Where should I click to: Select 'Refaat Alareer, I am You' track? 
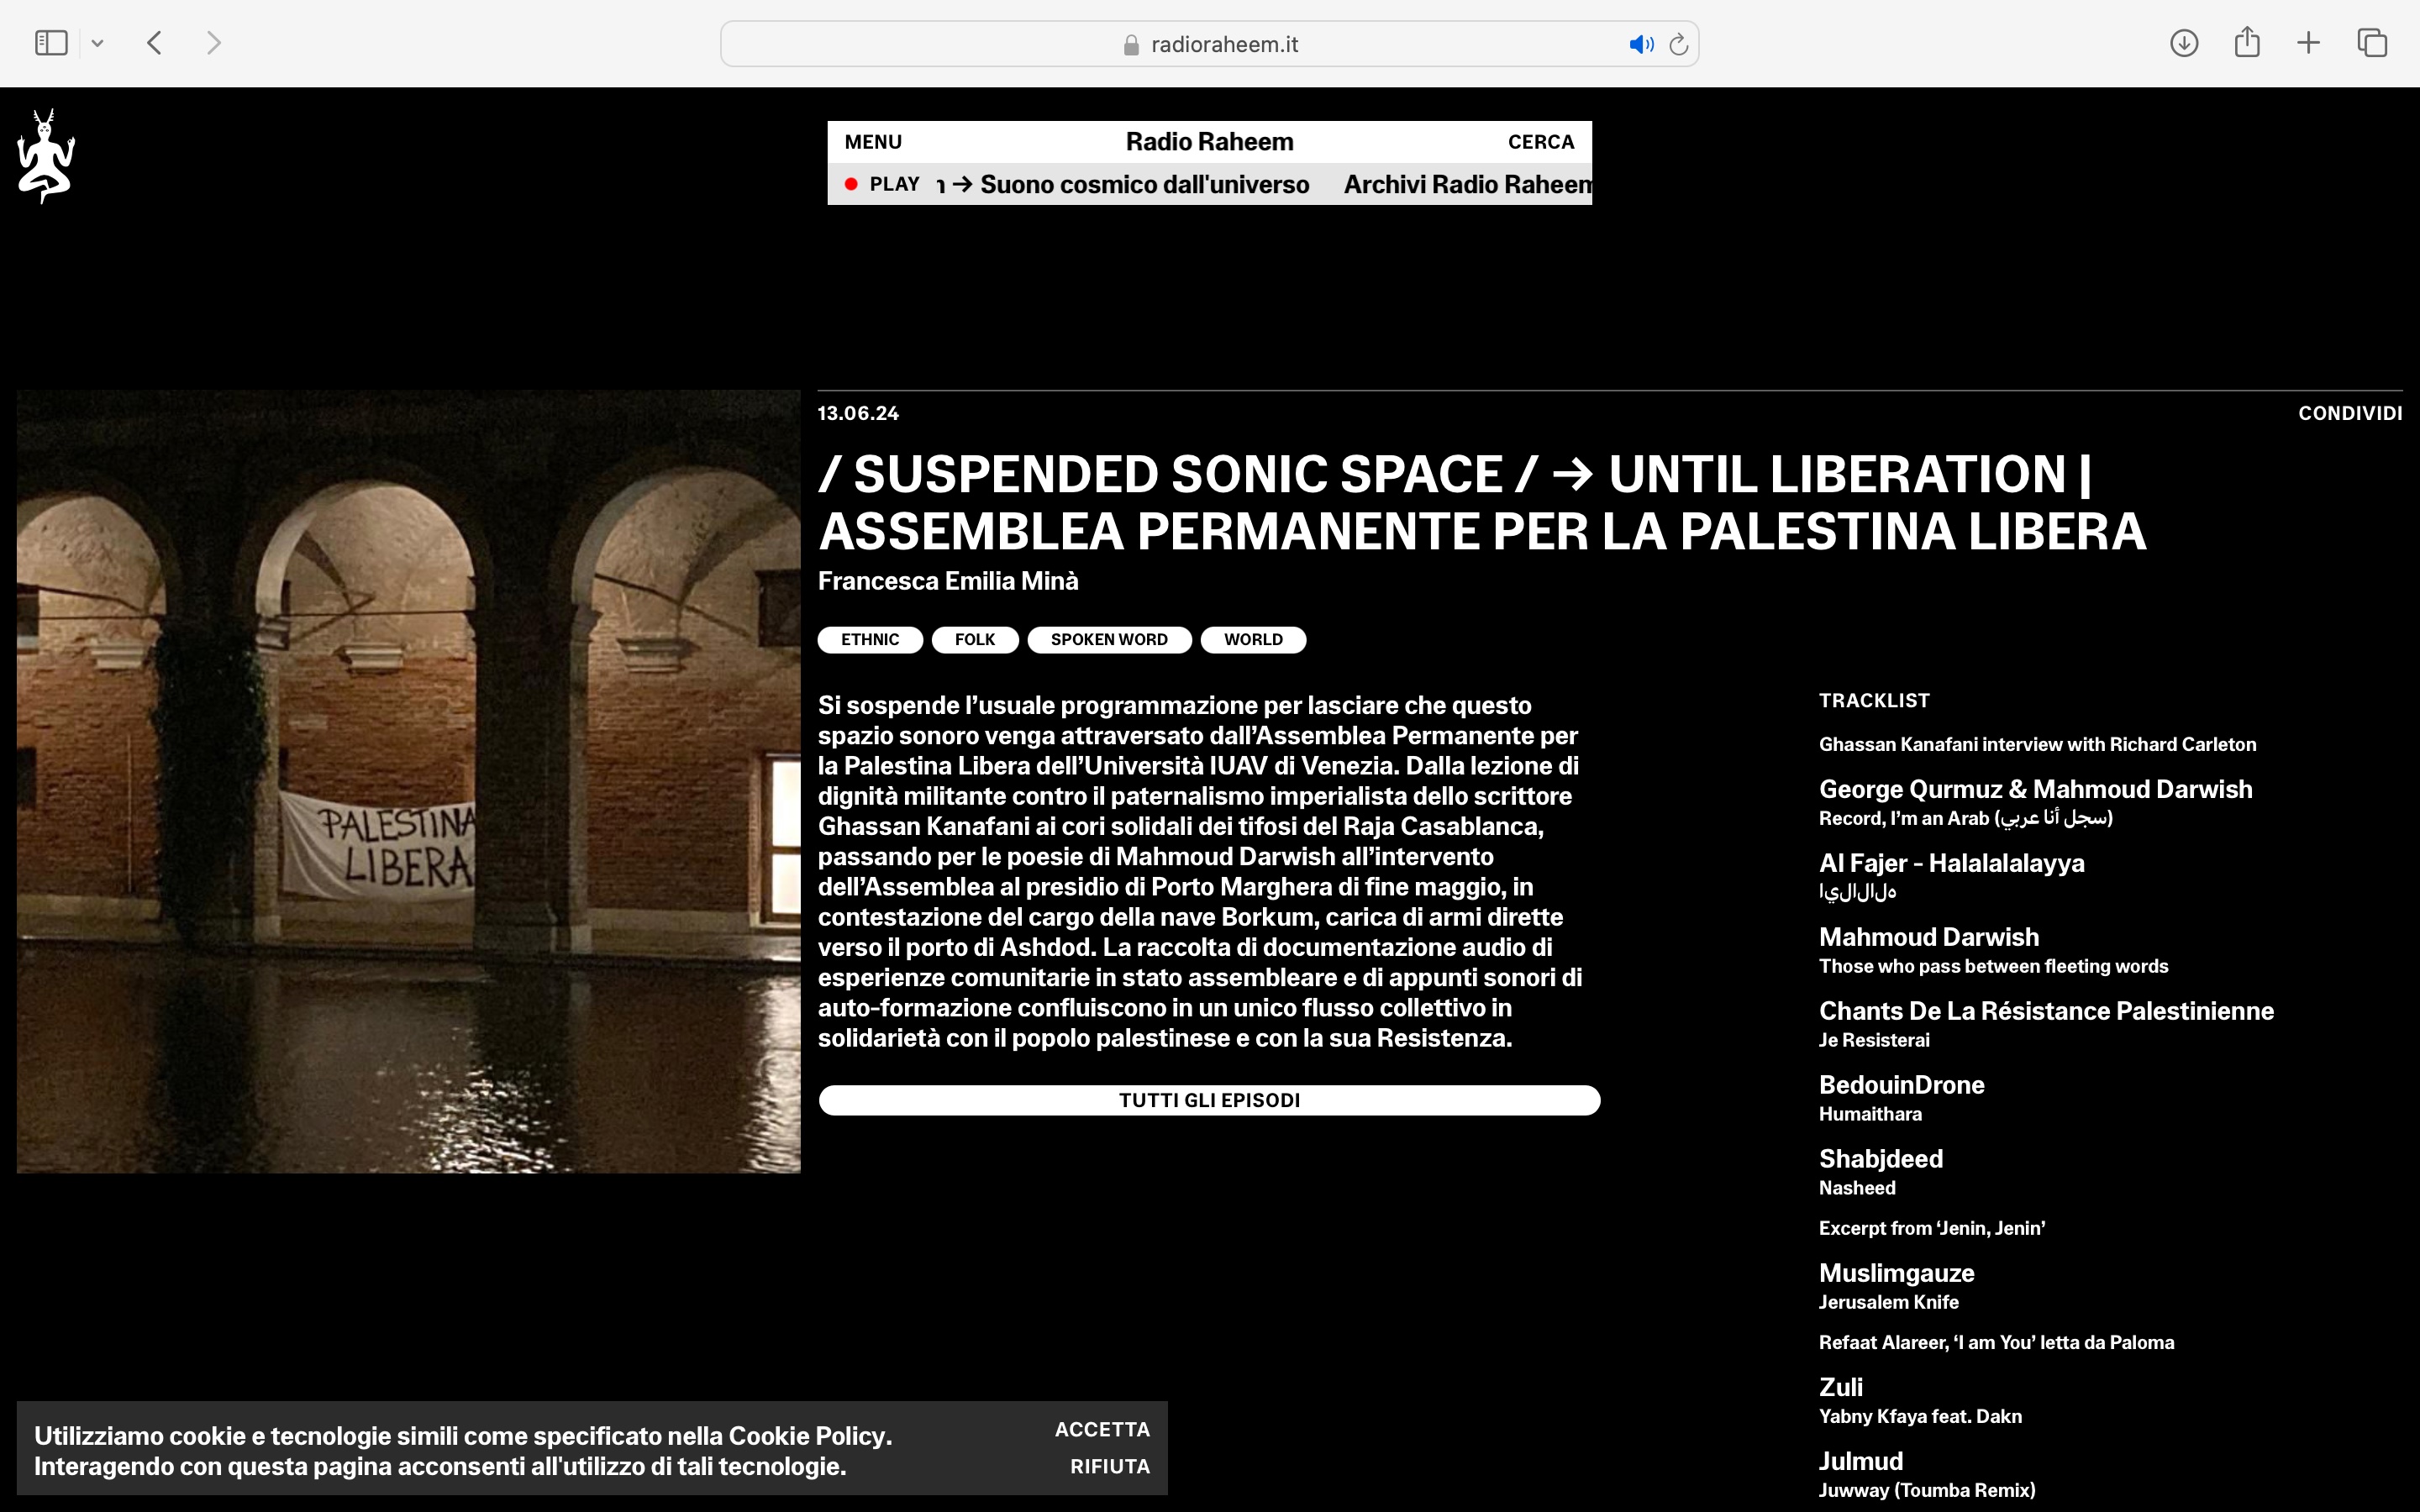coord(1996,1342)
